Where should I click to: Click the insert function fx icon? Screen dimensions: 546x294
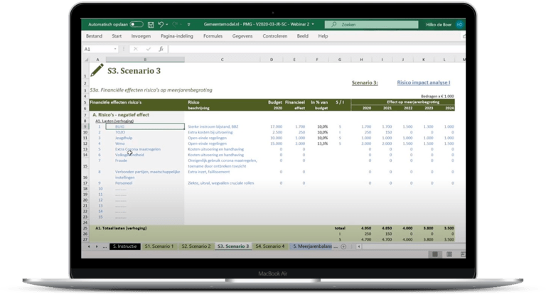(161, 49)
